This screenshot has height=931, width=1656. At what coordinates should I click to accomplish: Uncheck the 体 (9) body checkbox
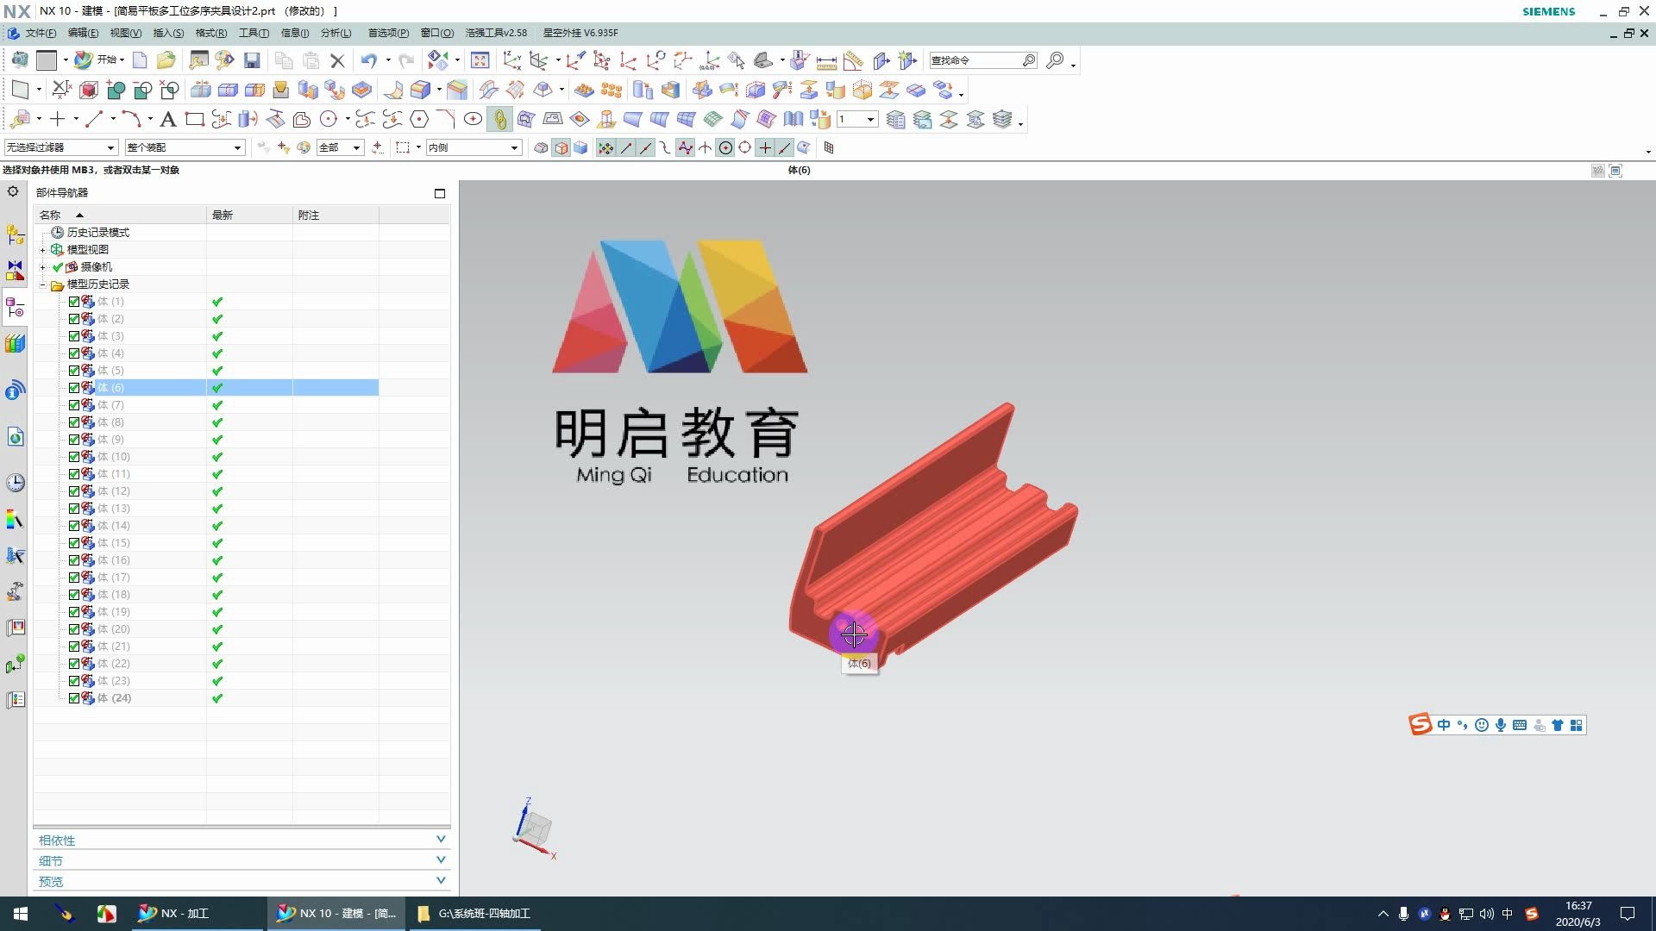(74, 440)
